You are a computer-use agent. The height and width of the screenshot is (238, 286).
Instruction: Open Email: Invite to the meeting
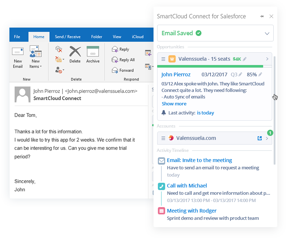tap(199, 160)
